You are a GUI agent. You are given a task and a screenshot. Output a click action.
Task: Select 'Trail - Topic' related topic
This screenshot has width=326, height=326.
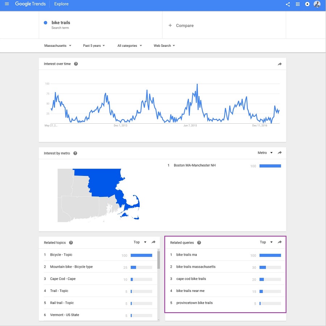coord(98,291)
